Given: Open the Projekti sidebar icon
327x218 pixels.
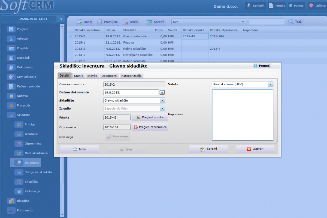Looking at the screenshot, I should pos(11,48).
